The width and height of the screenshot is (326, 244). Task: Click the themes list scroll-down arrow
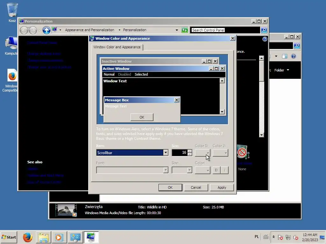pos(262,135)
